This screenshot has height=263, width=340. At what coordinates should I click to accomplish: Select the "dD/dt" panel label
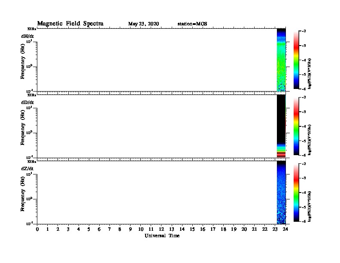coord(27,102)
